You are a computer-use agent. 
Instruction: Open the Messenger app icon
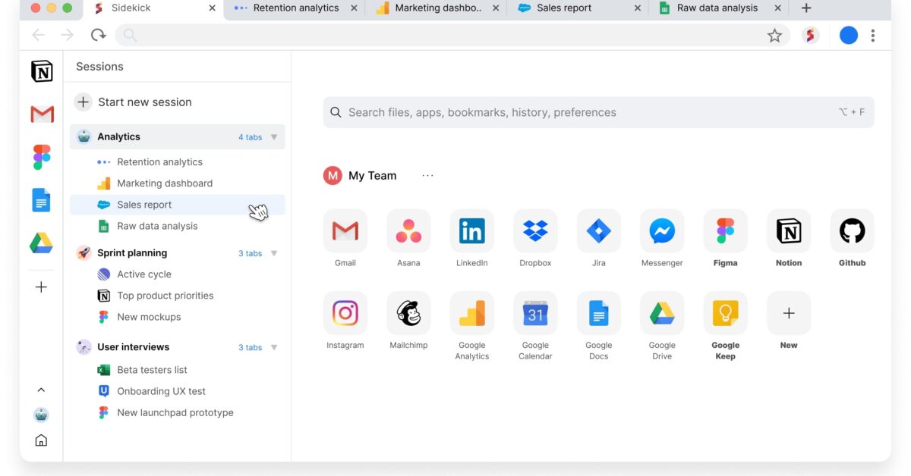(x=661, y=231)
